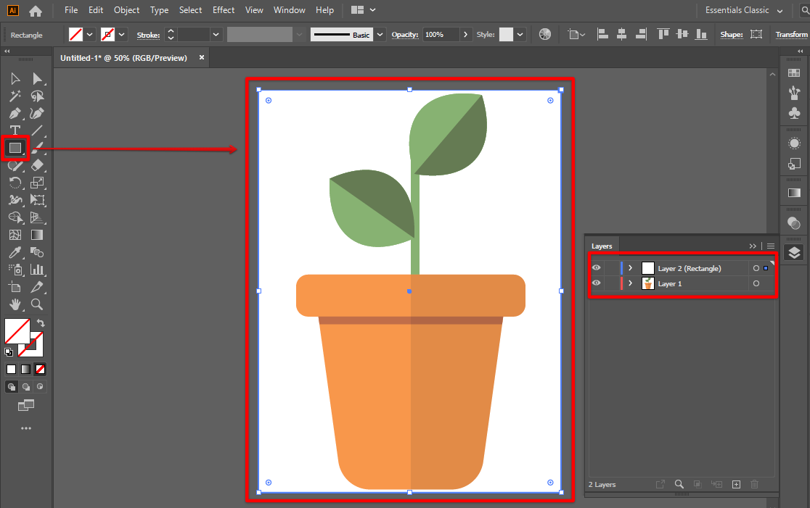Select the Rectangle tool in the toolbar
Viewport: 810px width, 508px height.
coord(15,148)
